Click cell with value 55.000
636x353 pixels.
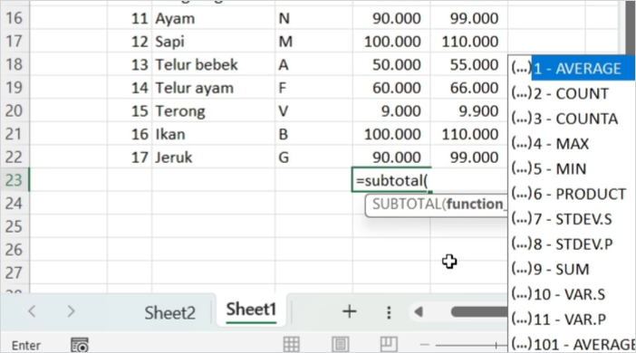(469, 64)
